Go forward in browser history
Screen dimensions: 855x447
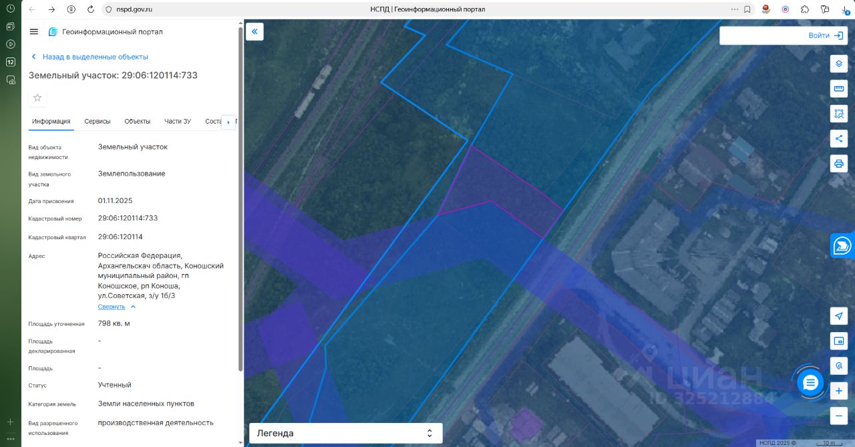(x=51, y=9)
